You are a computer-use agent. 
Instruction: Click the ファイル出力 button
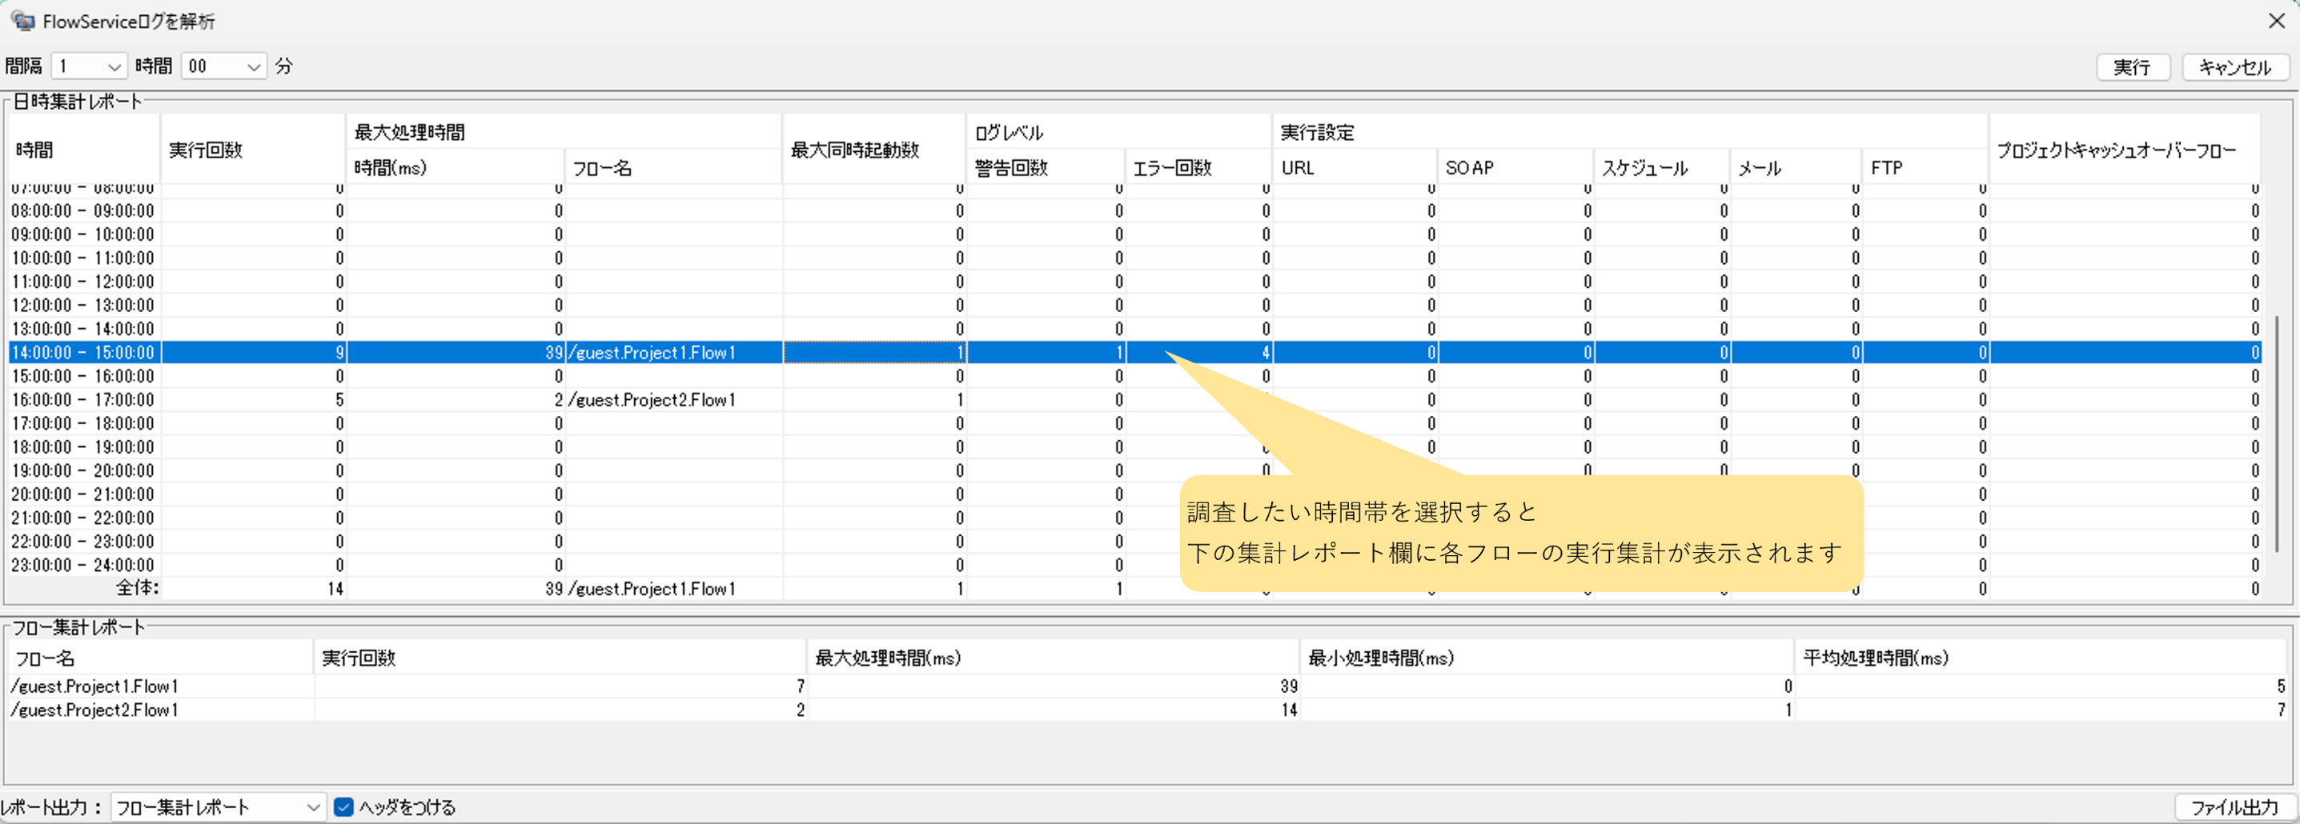tap(2233, 807)
